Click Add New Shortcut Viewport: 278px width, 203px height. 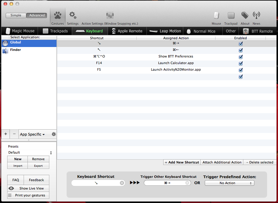click(x=182, y=162)
